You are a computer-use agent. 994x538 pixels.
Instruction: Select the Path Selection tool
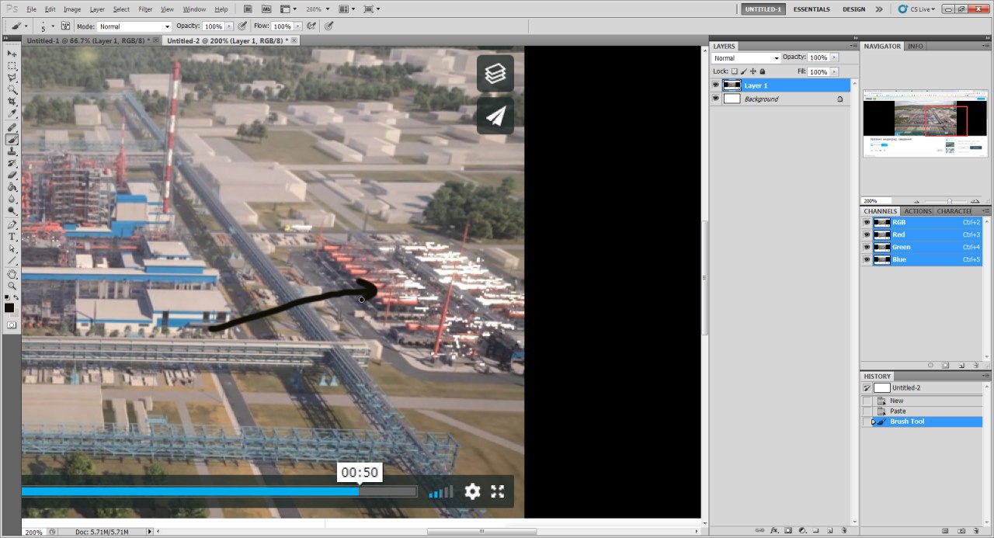[x=12, y=248]
